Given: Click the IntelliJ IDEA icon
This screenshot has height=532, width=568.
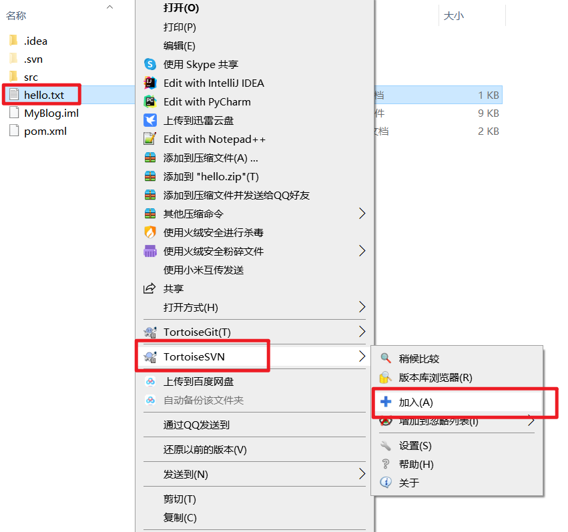Looking at the screenshot, I should [x=150, y=83].
